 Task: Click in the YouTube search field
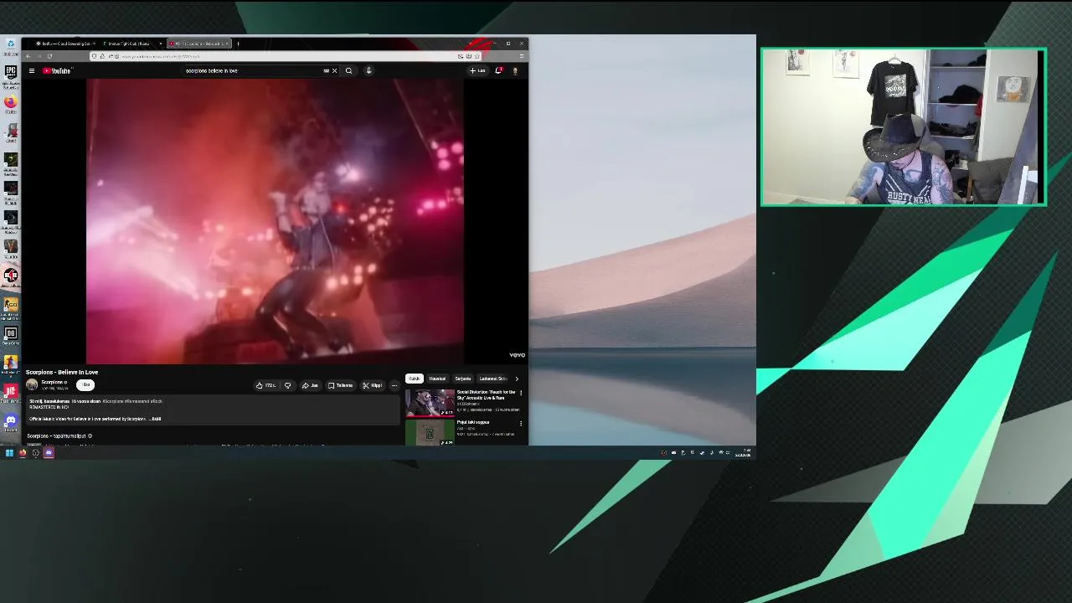pos(251,70)
